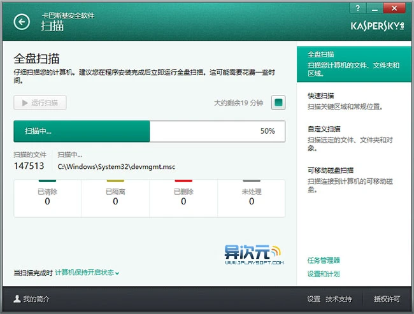Expand the 计算机保持开启状态 dropdown

point(87,273)
